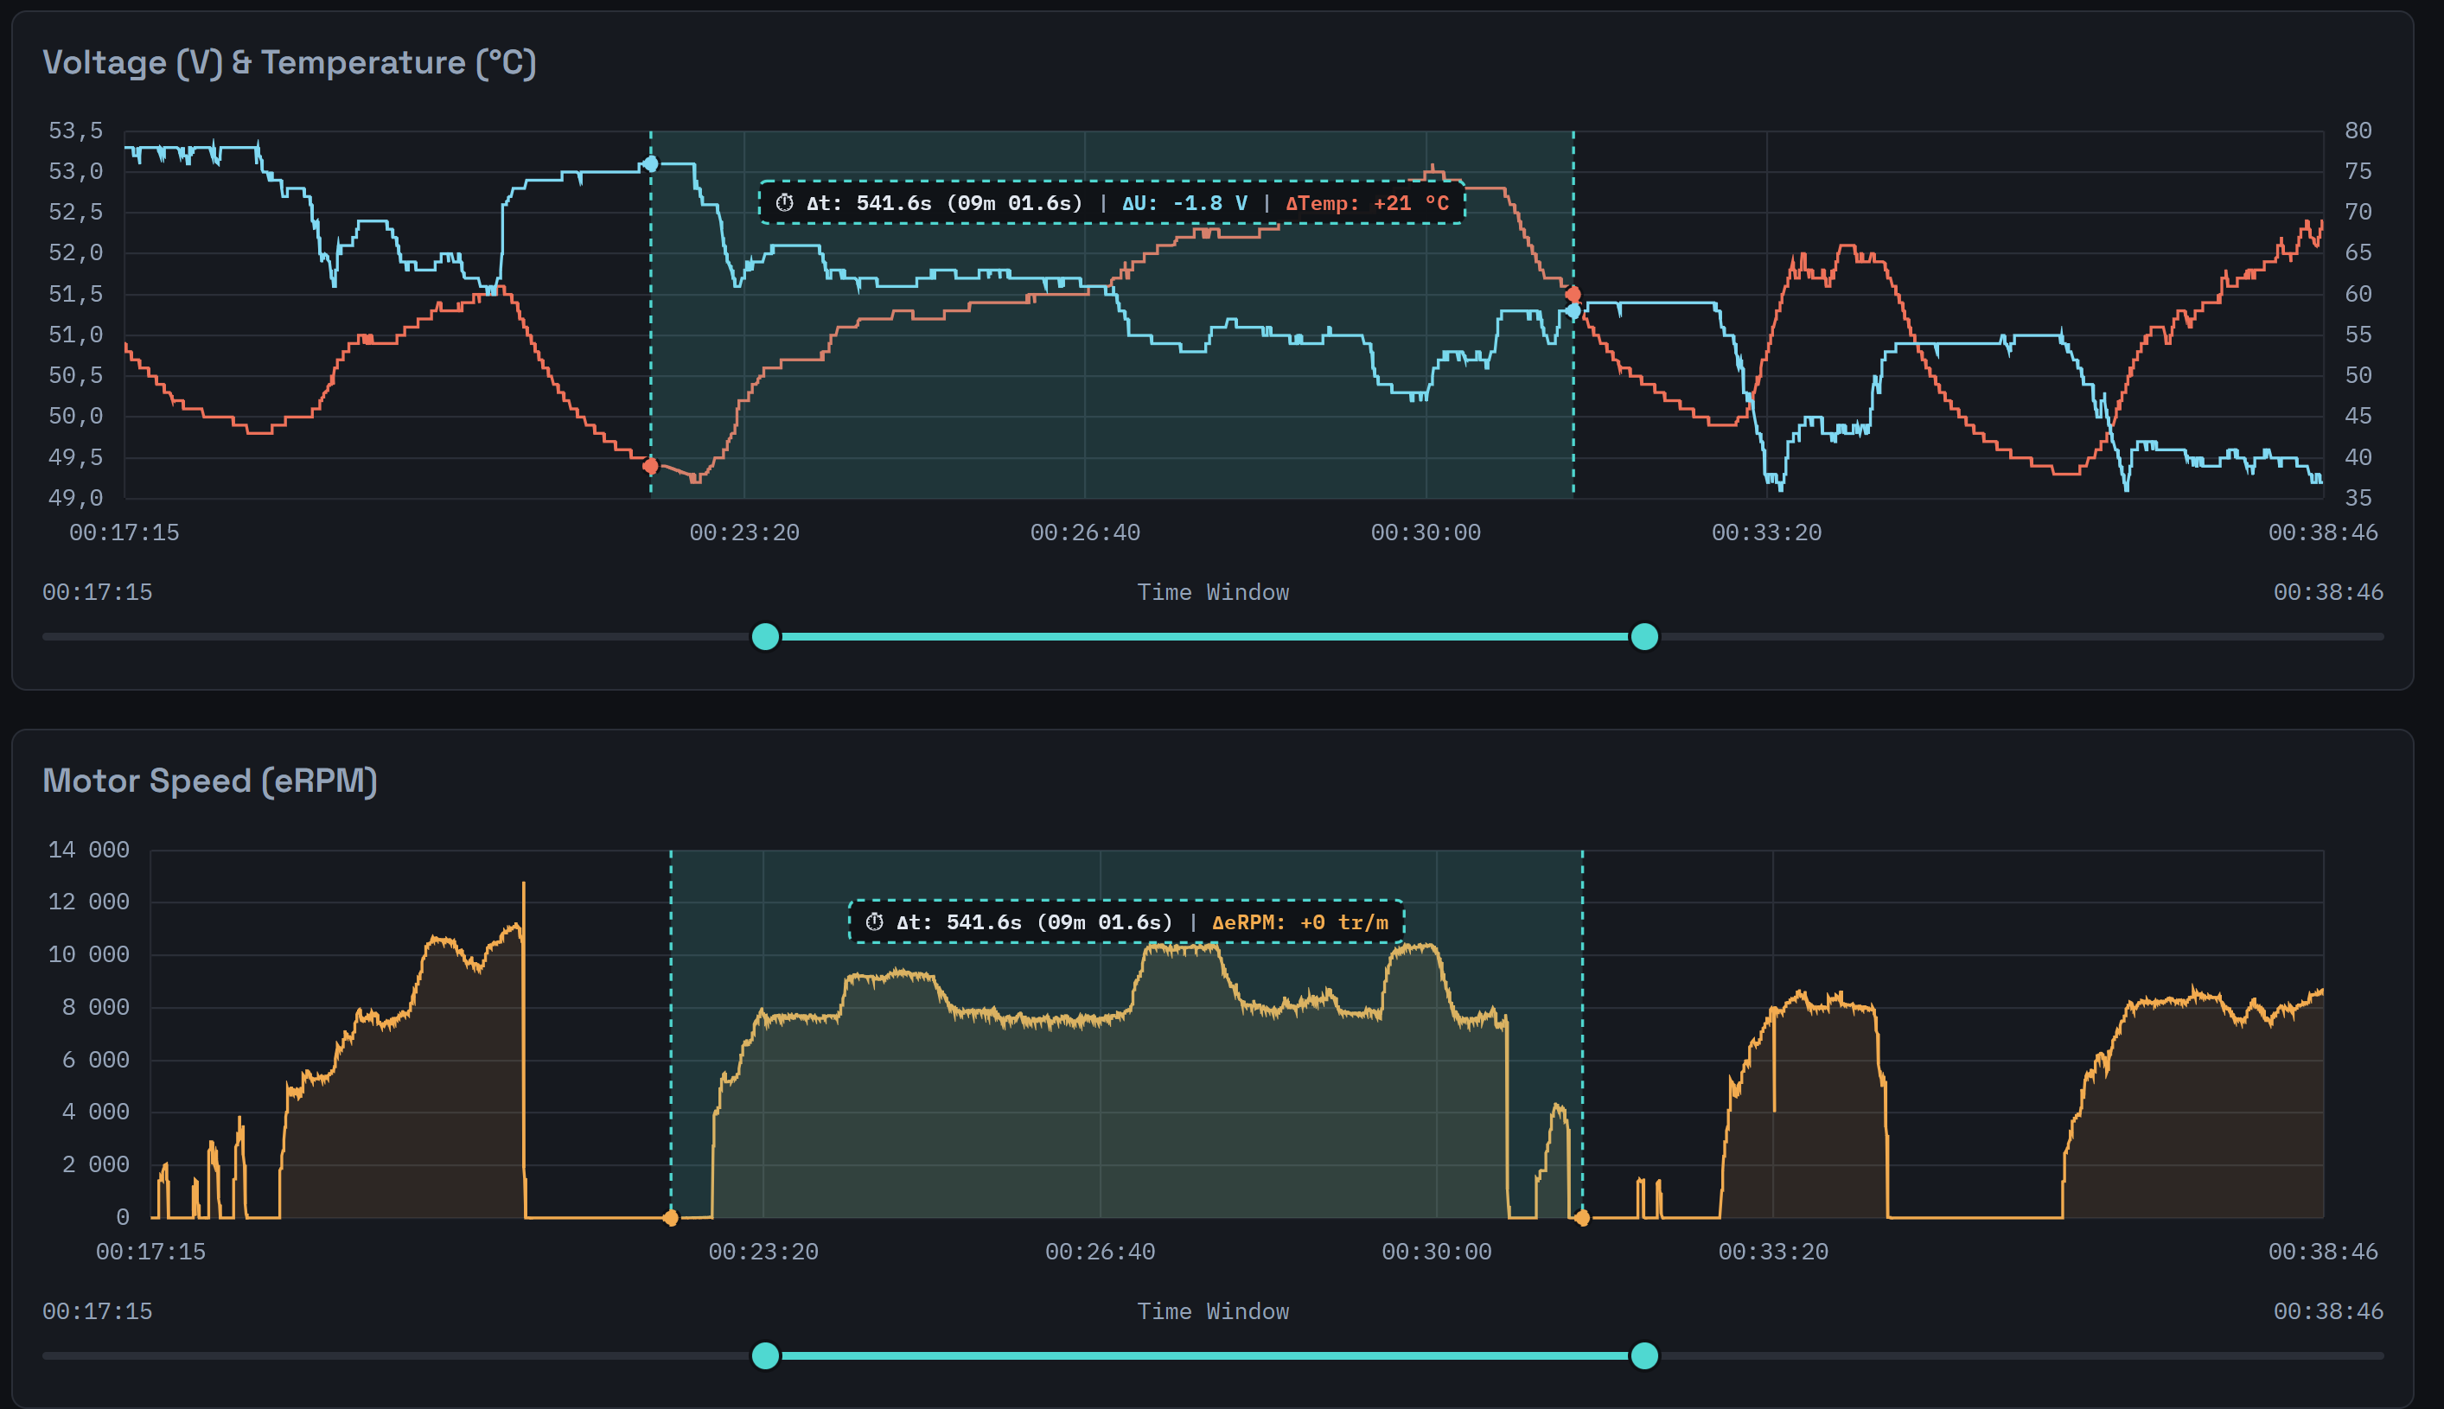The height and width of the screenshot is (1409, 2444).
Task: Click the ΔTemp: +21 °C value in the tooltip
Action: click(1367, 203)
